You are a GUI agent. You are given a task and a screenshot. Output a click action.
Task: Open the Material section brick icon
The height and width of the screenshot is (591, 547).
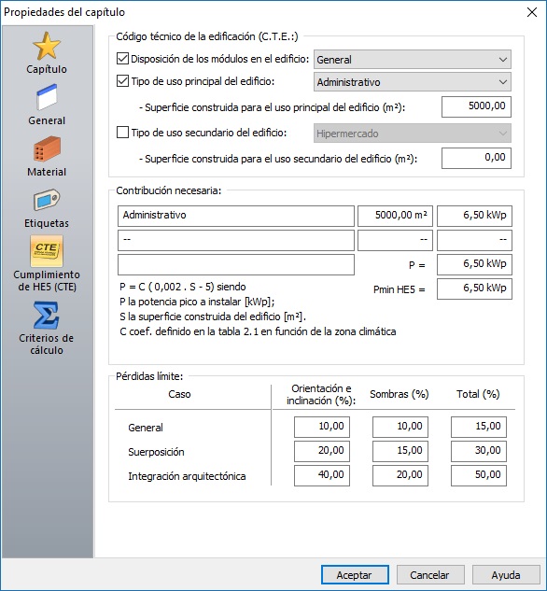click(47, 148)
